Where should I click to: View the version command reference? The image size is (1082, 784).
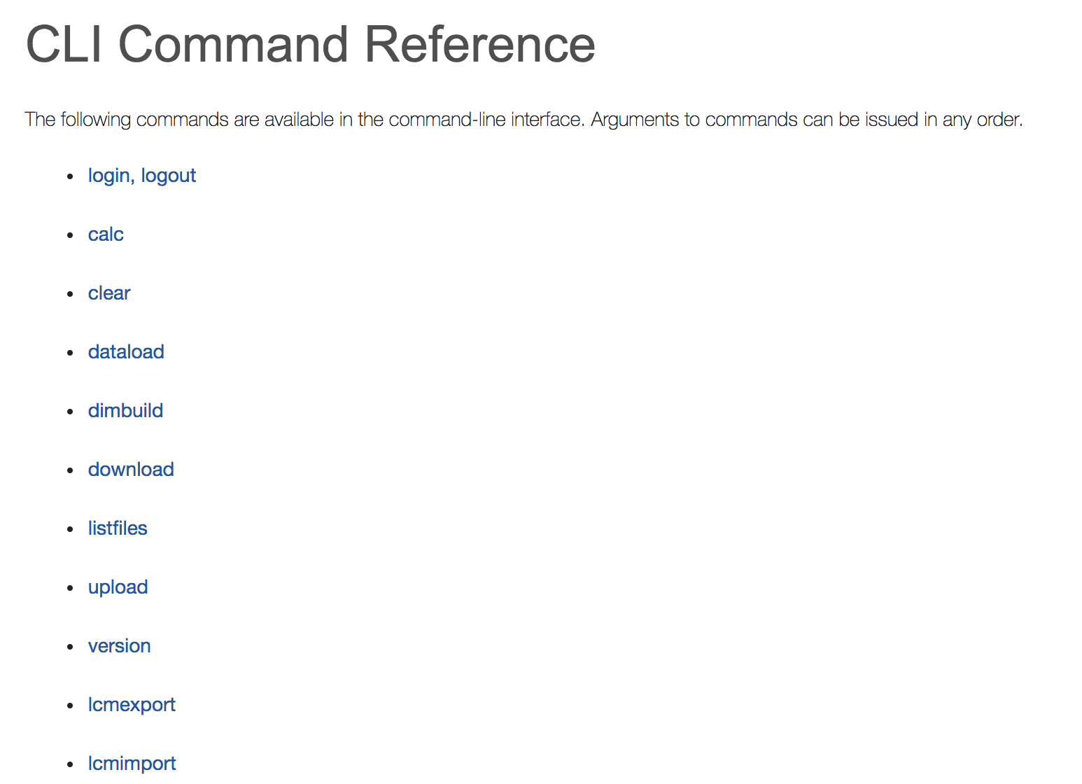point(120,646)
